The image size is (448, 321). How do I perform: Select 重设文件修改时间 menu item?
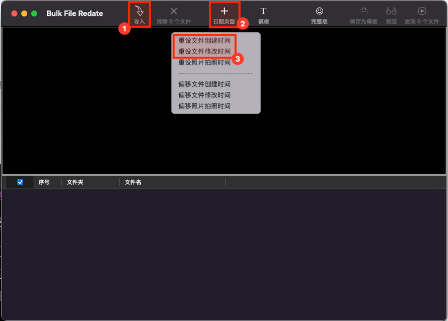point(204,51)
